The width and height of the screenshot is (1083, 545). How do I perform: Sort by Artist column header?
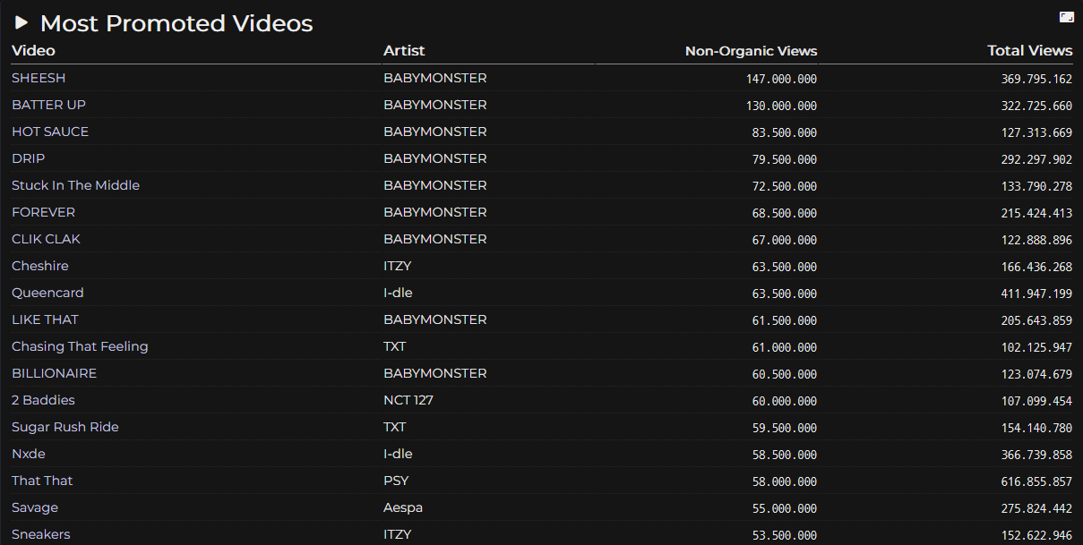pyautogui.click(x=404, y=51)
